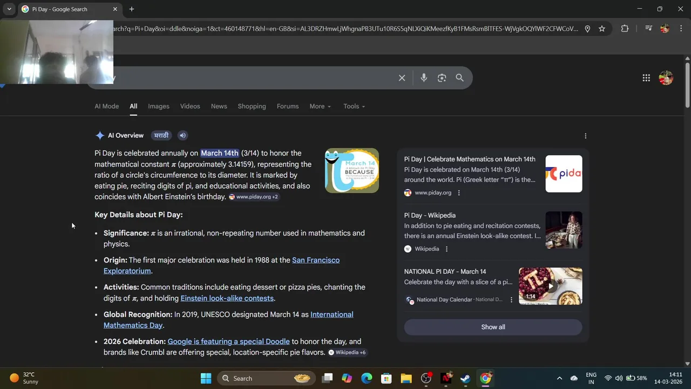The height and width of the screenshot is (389, 691).
Task: Open the taskbar Search box
Action: 267,378
